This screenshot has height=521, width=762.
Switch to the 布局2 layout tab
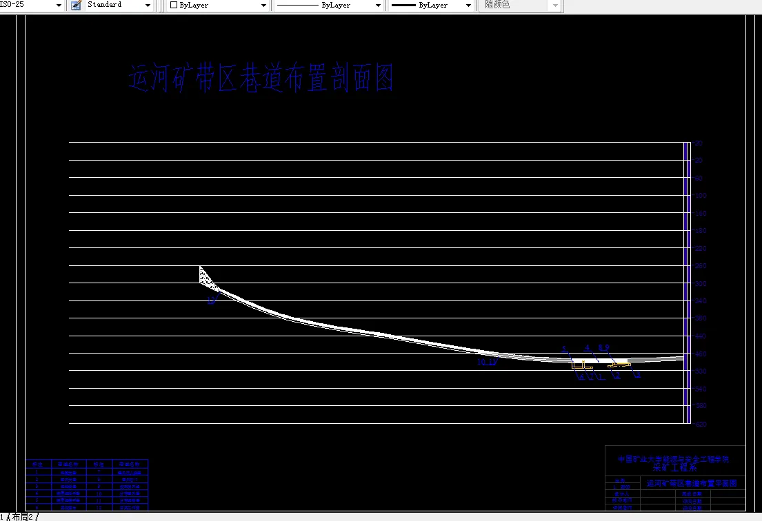(x=22, y=517)
